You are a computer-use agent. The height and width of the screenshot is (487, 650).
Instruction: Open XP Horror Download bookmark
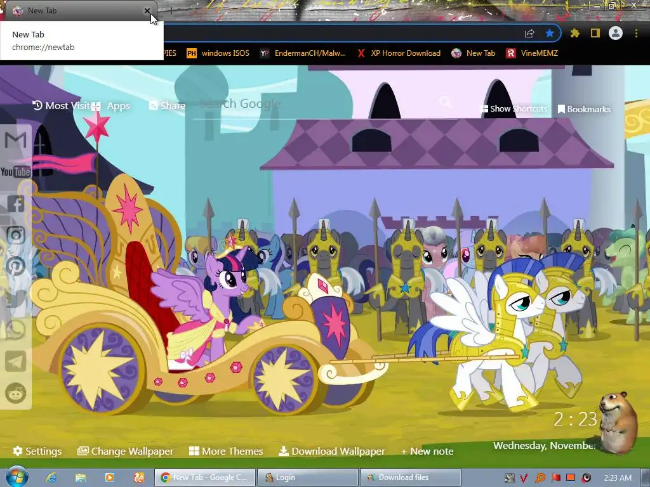(399, 53)
